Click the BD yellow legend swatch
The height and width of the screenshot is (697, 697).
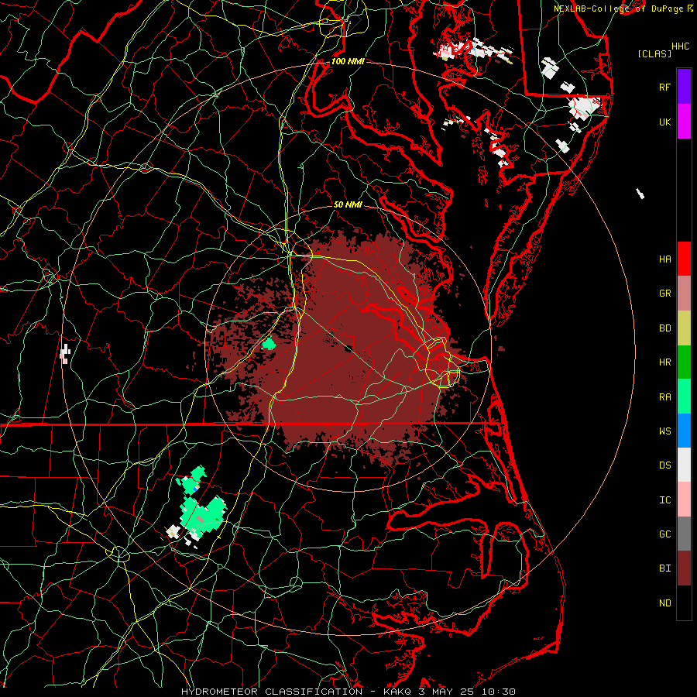click(x=684, y=328)
